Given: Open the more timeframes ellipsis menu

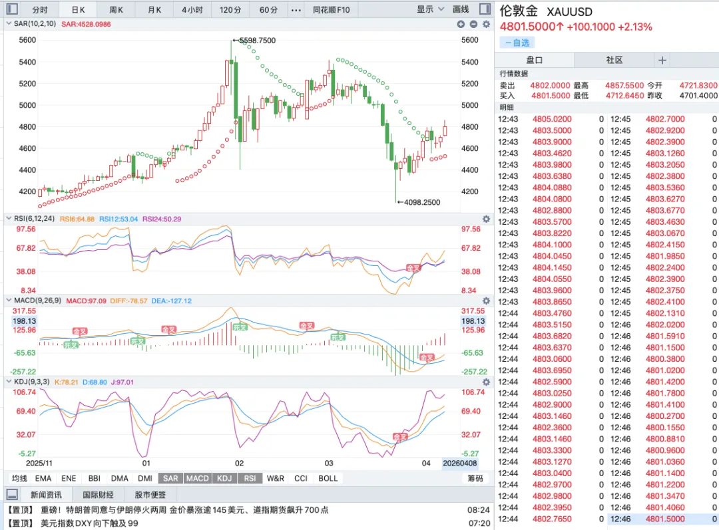Looking at the screenshot, I should 296,9.
